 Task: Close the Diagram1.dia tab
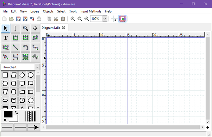[63, 28]
